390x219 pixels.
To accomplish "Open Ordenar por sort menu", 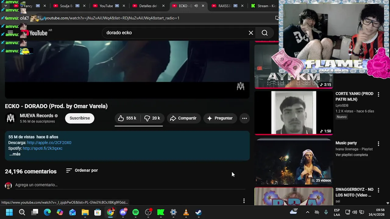I will pos(82,170).
